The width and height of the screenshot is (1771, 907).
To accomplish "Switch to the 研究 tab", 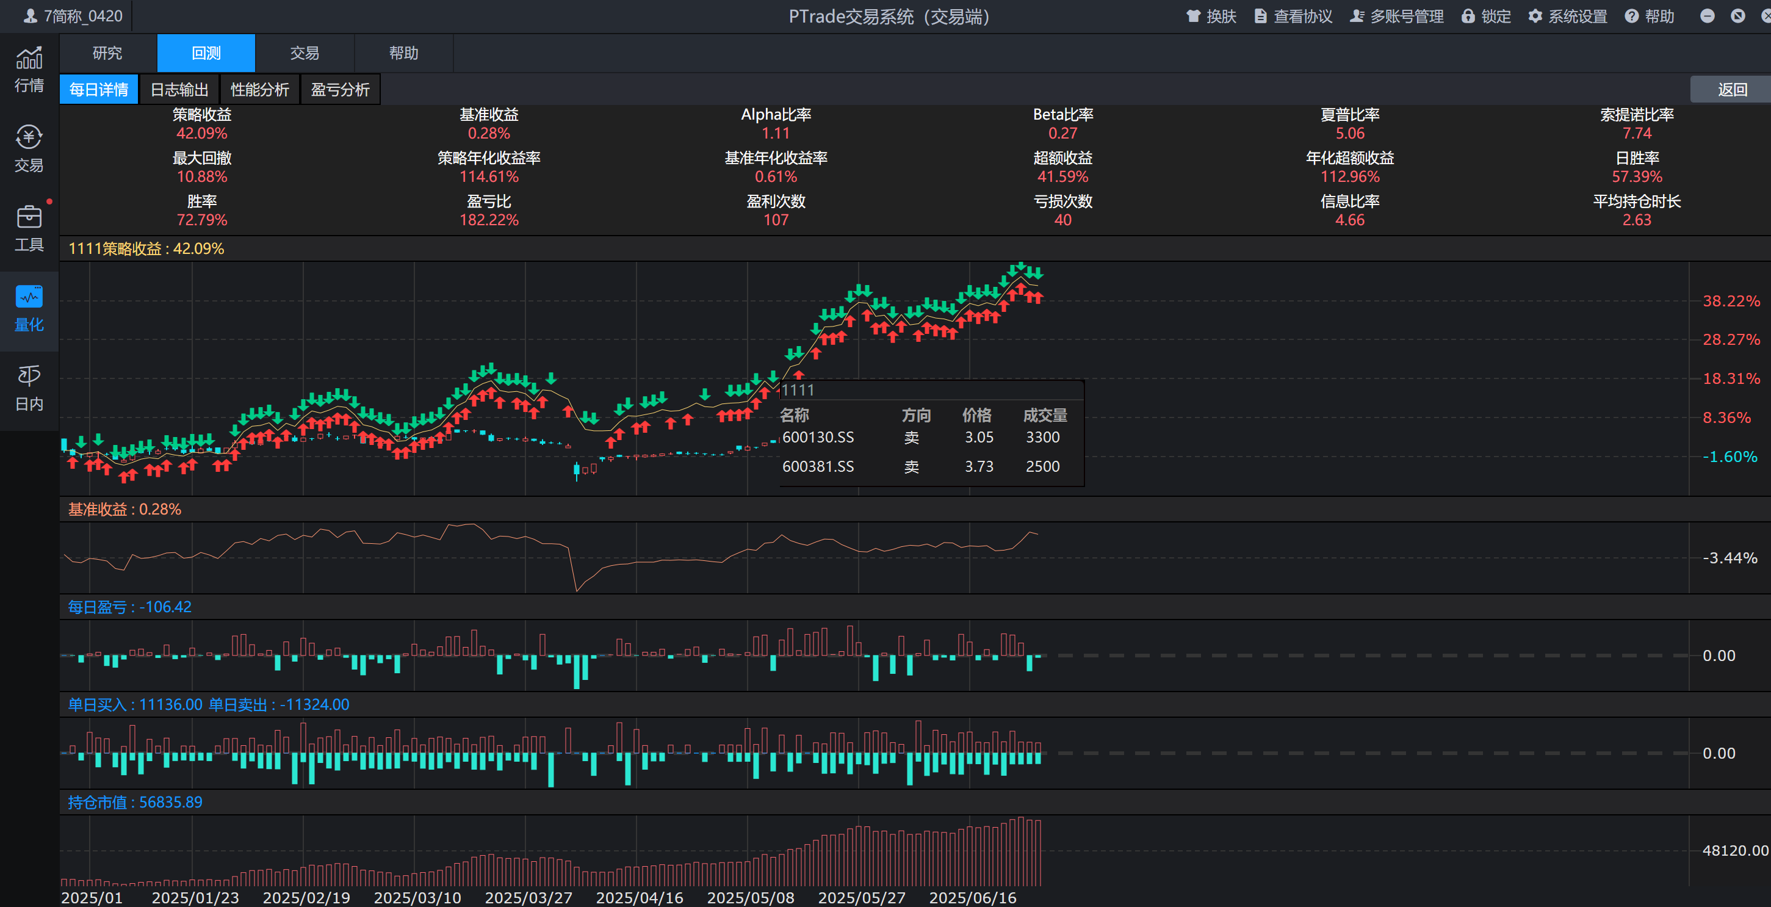I will pyautogui.click(x=107, y=53).
